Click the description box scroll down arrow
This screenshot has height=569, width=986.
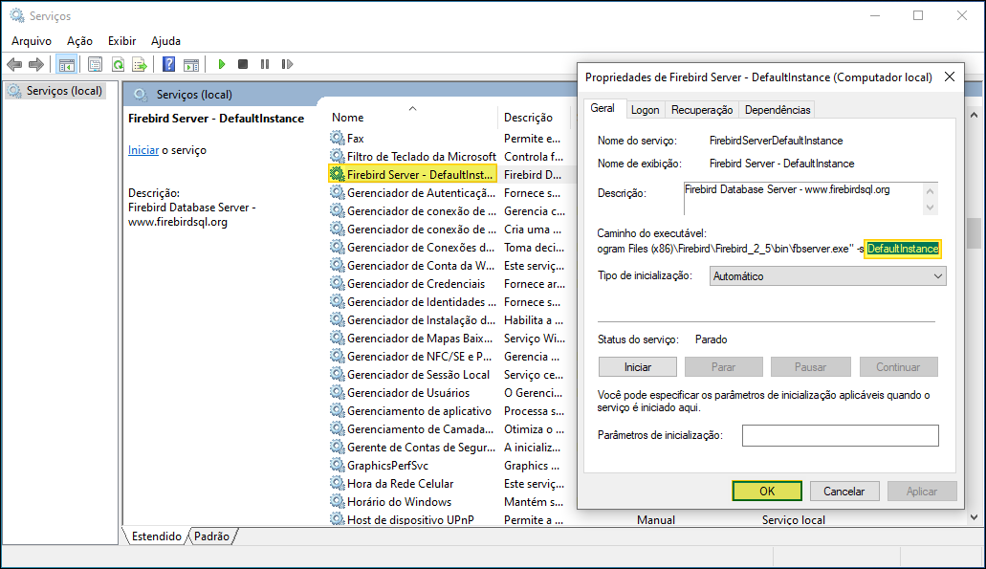point(930,207)
